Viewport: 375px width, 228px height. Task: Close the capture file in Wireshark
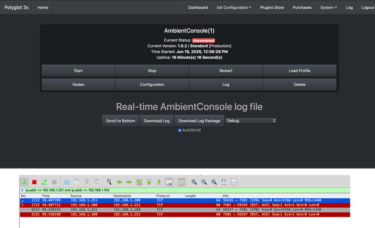coord(87,182)
